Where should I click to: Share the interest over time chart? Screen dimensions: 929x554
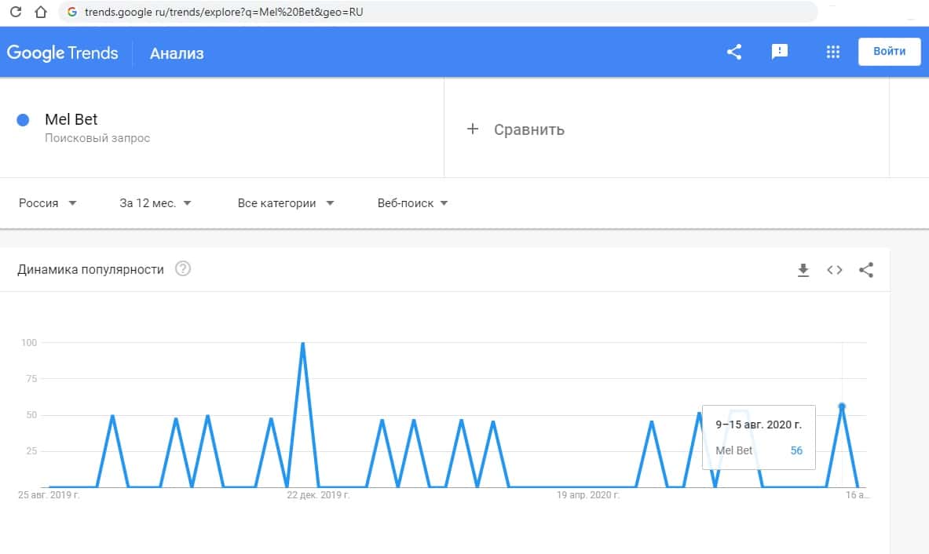[x=866, y=271]
